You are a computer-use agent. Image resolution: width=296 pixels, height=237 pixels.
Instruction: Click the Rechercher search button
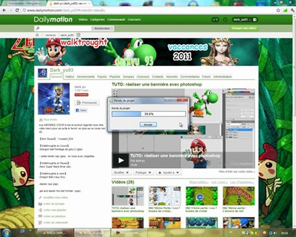coord(102,28)
